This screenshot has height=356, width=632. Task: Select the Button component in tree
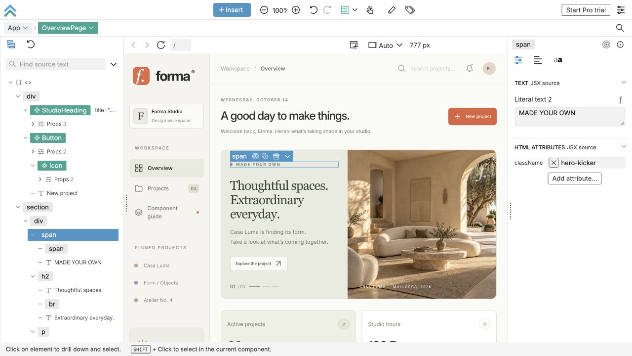coord(48,138)
